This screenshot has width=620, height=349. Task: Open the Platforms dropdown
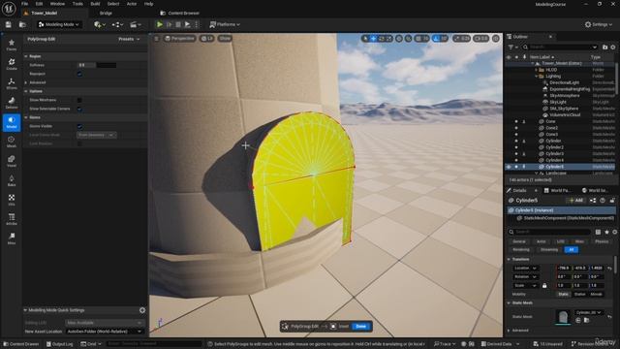[x=225, y=24]
